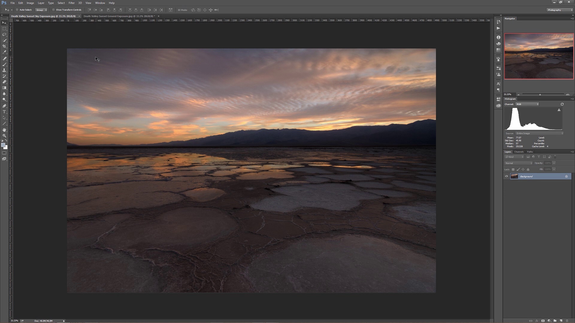Click the histogram refresh button
575x323 pixels.
[562, 104]
